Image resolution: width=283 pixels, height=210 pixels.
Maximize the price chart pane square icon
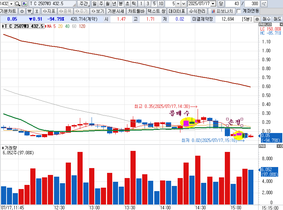coord(281,24)
